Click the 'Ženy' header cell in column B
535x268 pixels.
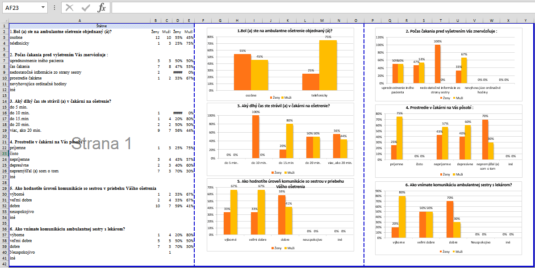pyautogui.click(x=155, y=32)
